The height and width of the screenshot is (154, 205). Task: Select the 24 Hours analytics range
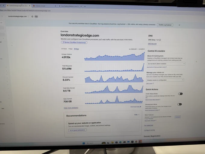coord(64,49)
